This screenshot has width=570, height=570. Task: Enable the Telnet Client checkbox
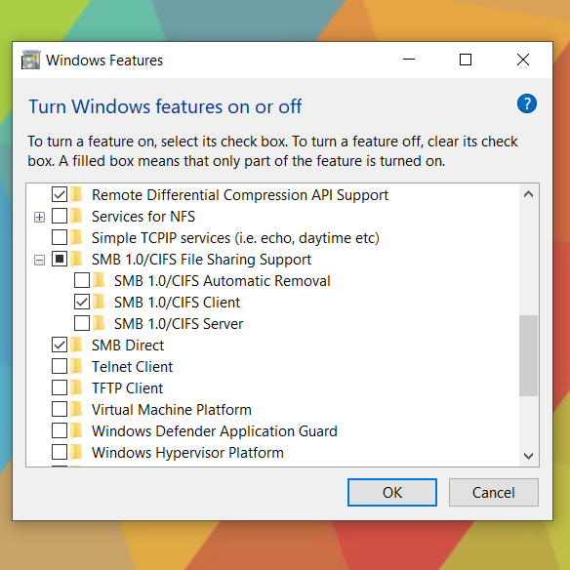pos(60,366)
